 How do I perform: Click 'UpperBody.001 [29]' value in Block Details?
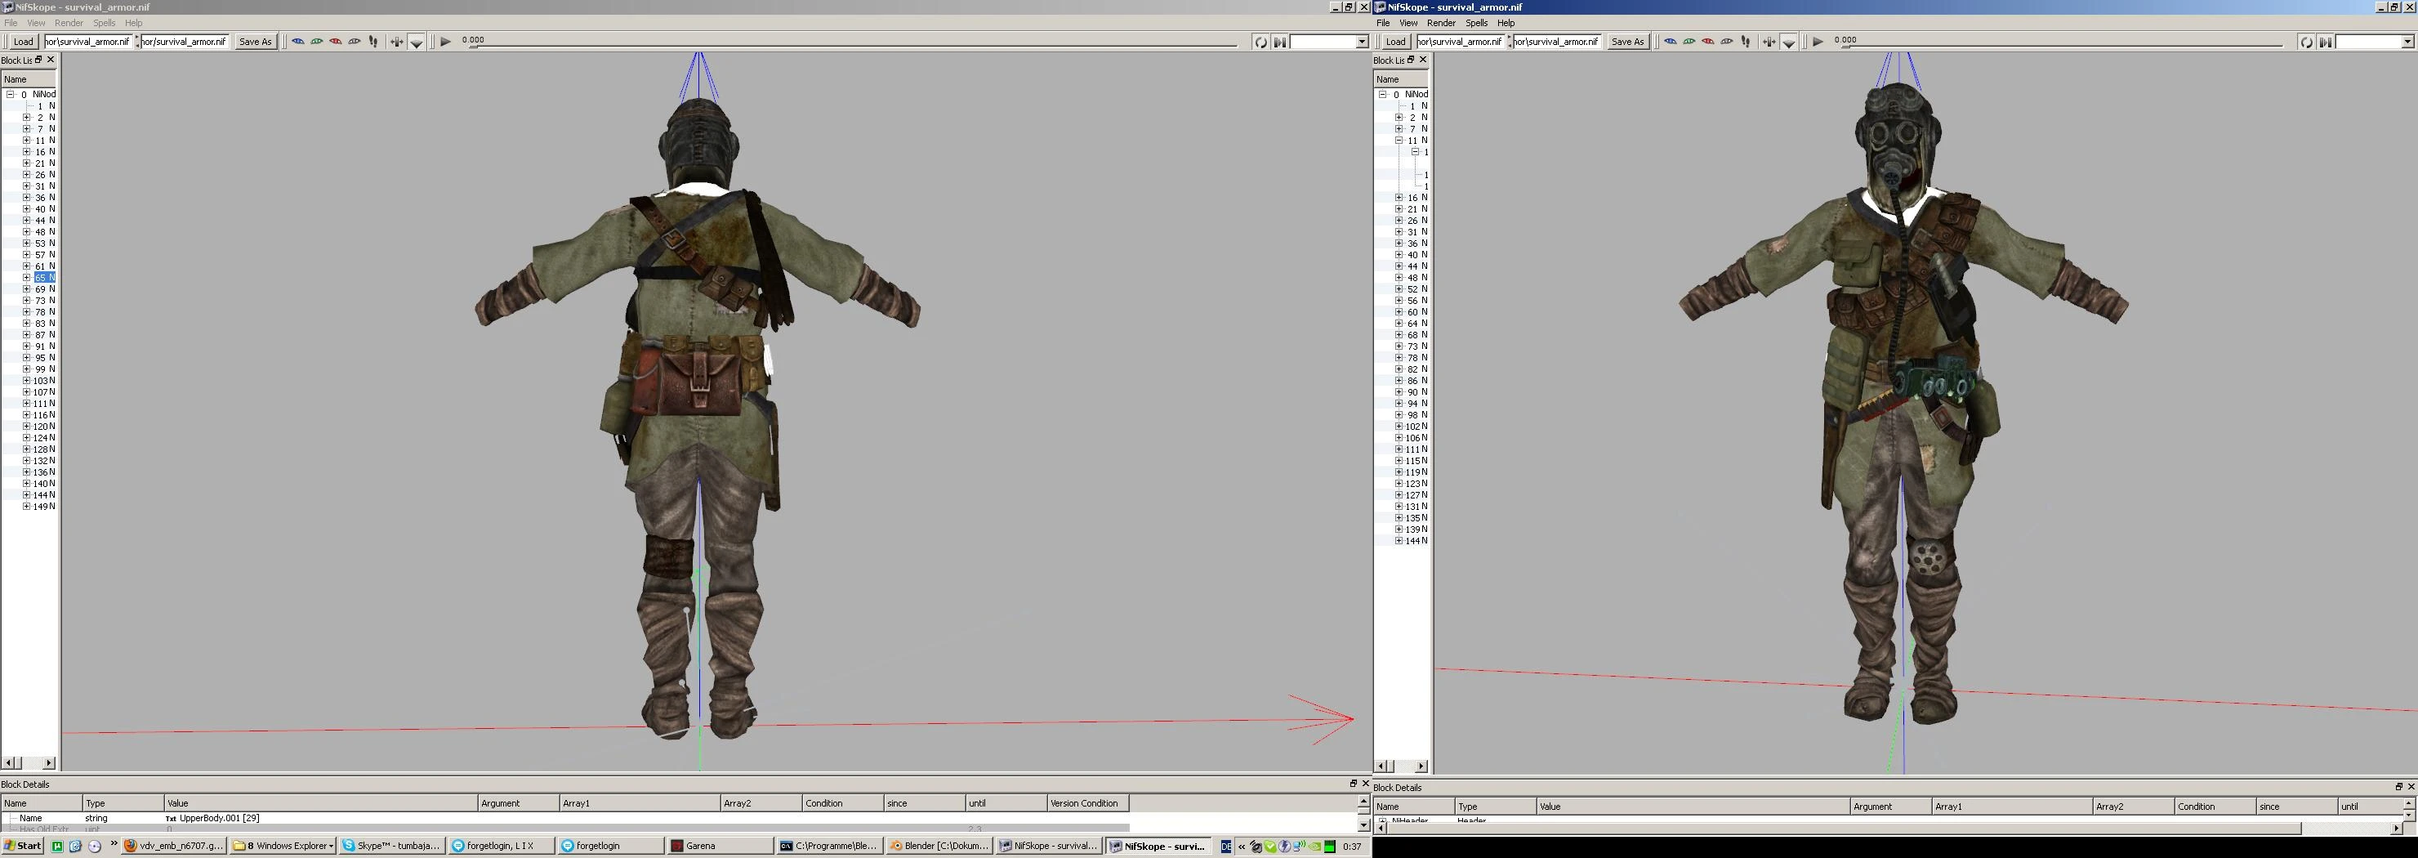click(x=220, y=819)
